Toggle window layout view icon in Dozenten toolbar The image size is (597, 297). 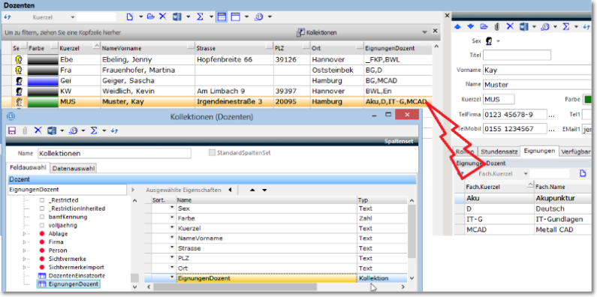[236, 16]
